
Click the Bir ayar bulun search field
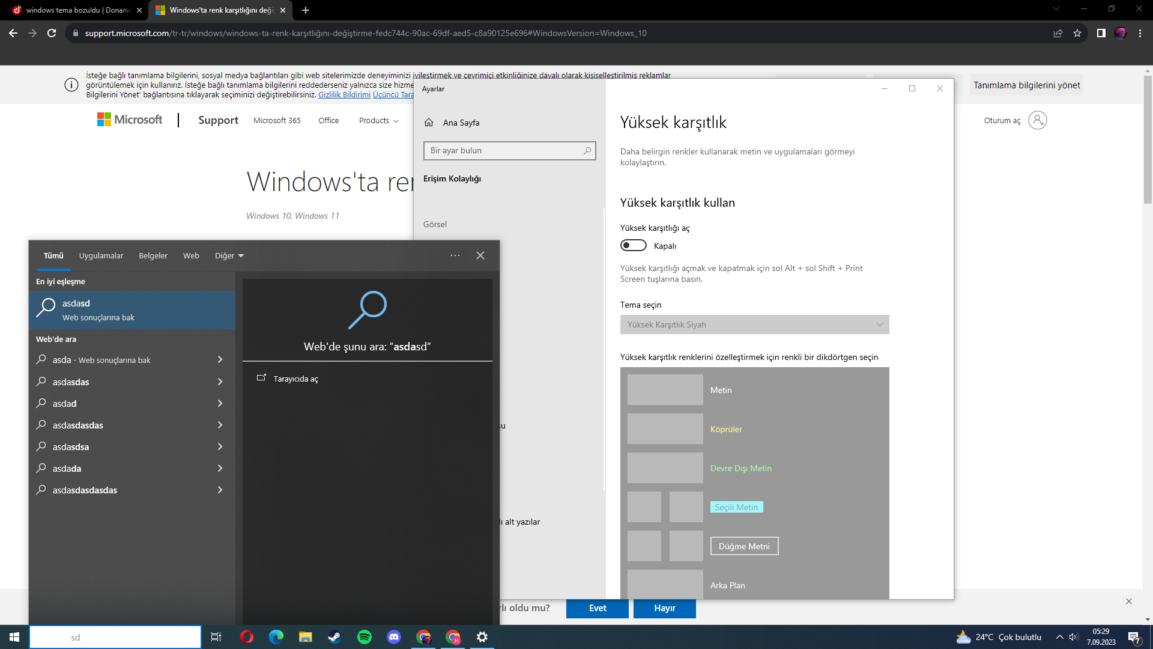(x=504, y=150)
